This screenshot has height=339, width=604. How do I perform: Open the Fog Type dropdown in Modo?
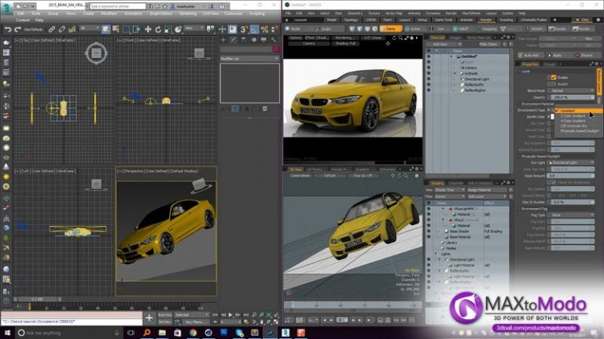coord(571,215)
